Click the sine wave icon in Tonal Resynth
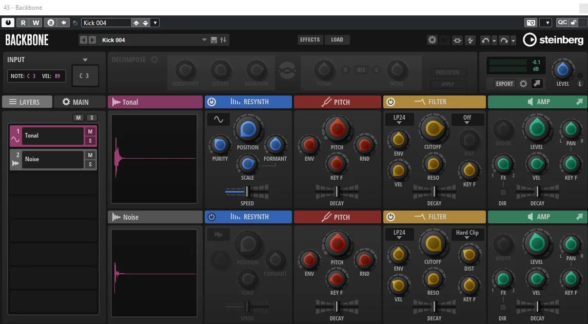588x324 pixels. point(218,120)
